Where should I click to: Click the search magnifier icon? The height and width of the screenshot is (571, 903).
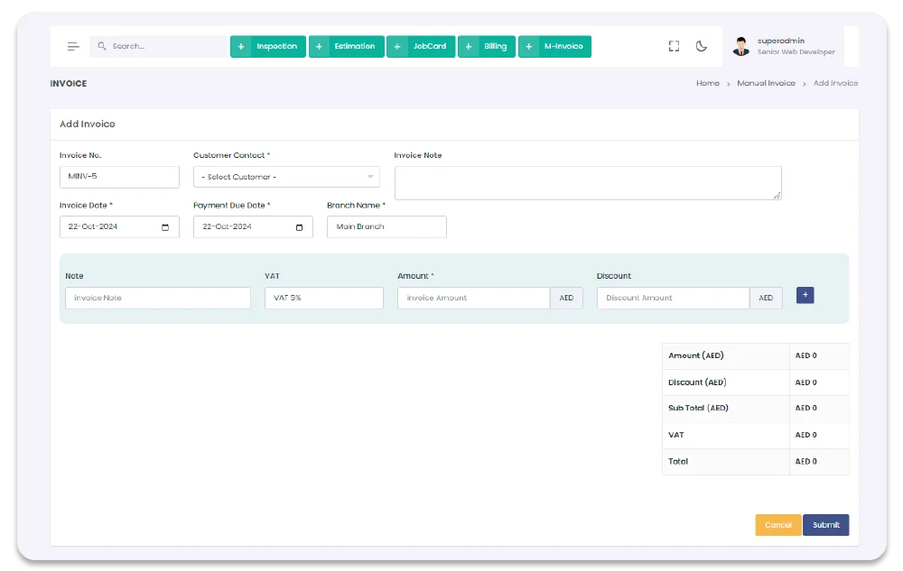pyautogui.click(x=102, y=46)
